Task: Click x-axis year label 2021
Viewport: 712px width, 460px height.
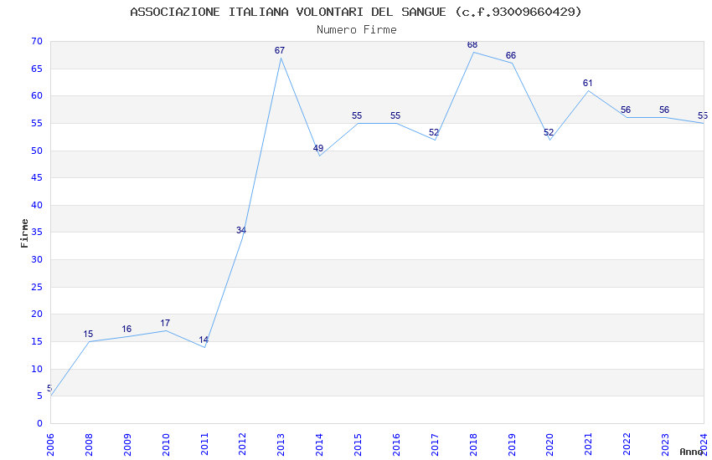Action: click(589, 445)
